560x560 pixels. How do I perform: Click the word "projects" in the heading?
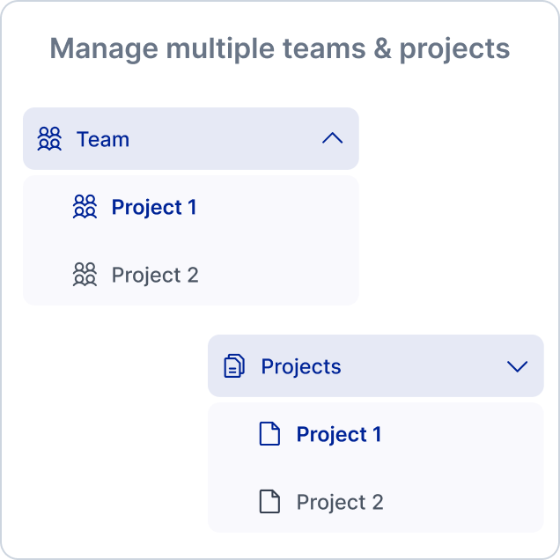(454, 50)
